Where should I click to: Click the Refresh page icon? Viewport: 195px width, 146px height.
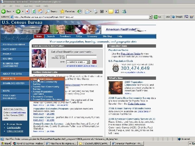(x=34, y=11)
